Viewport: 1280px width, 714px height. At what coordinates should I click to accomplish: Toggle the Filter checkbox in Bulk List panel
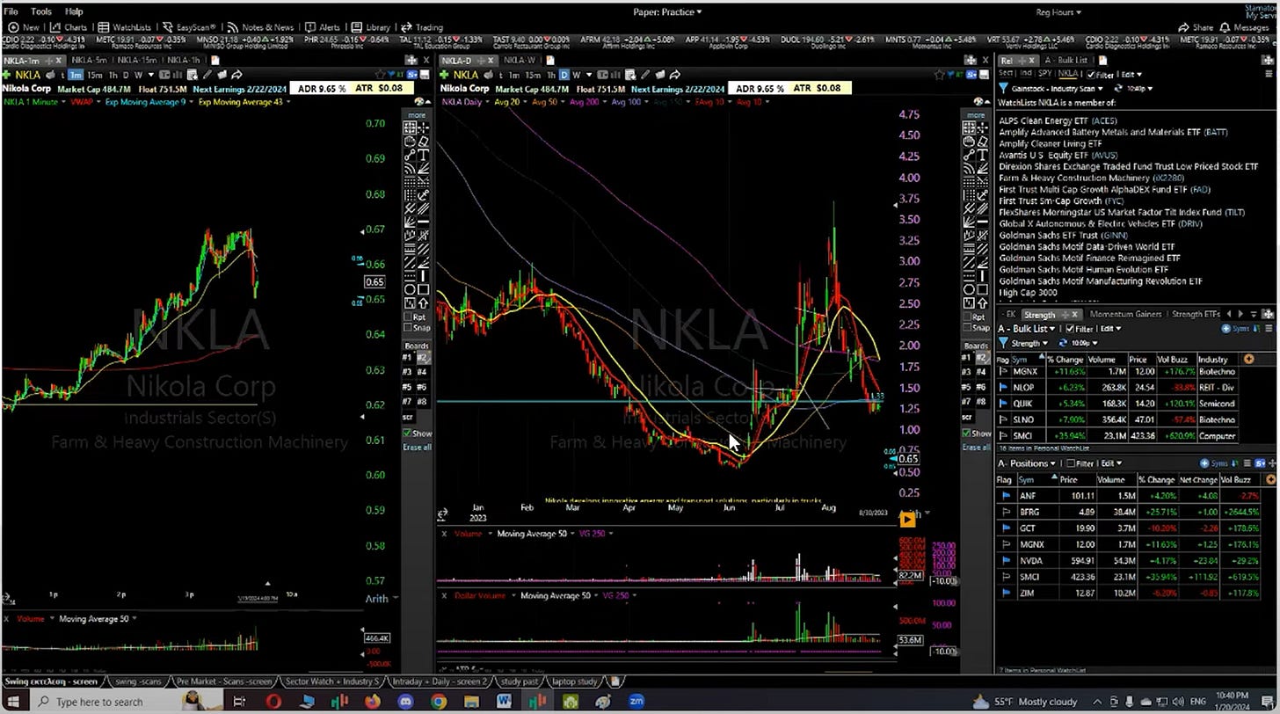coord(1069,328)
